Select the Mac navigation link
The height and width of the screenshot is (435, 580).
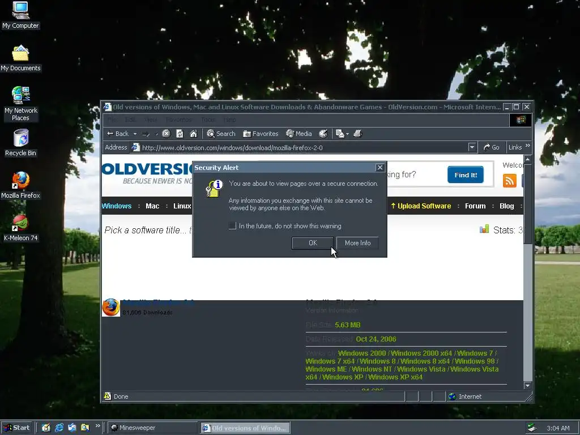point(152,206)
